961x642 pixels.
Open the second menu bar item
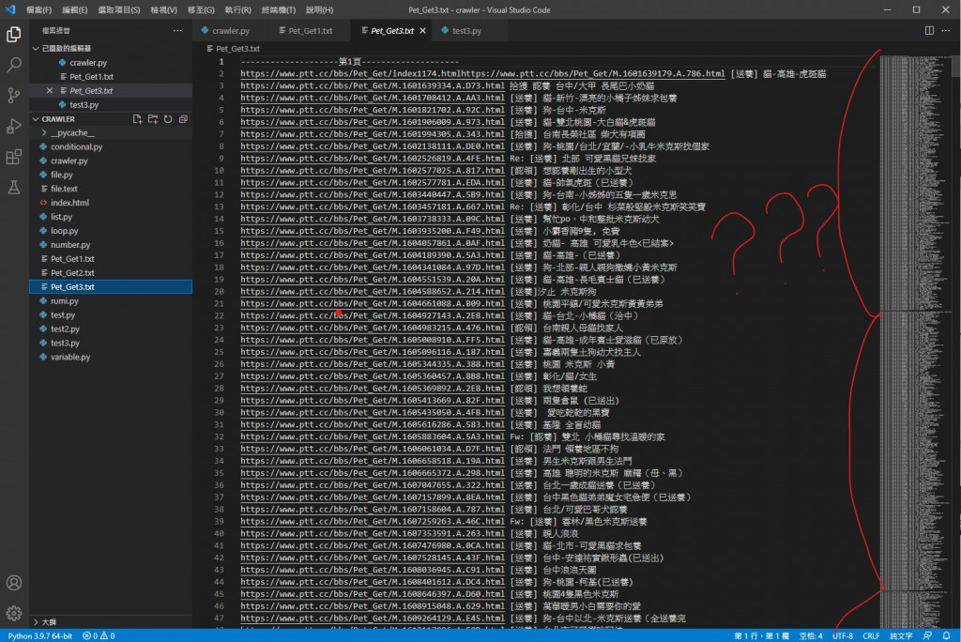click(75, 9)
